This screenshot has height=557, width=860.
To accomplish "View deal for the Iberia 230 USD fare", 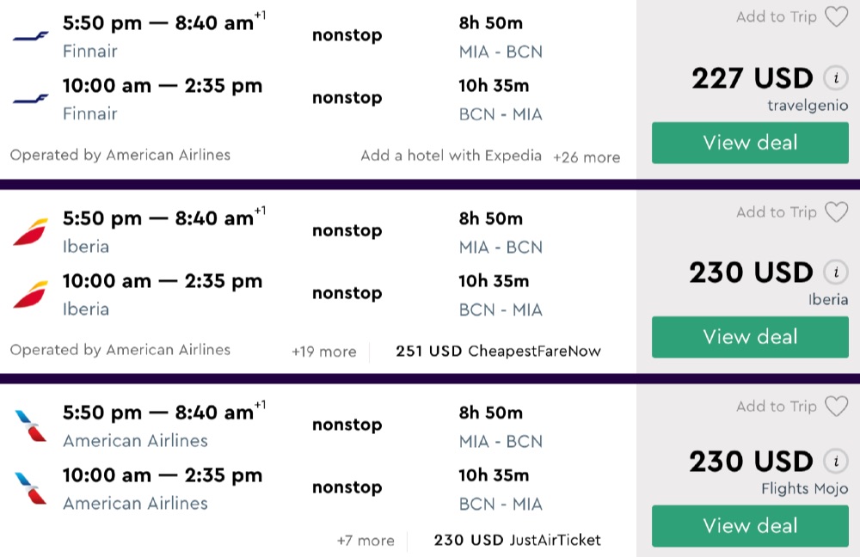I will [750, 337].
